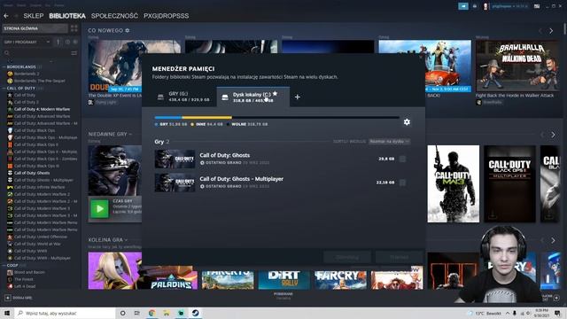Click the DODAJ GRĘ add game button

click(18, 298)
